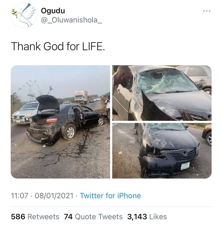Click the white truck in the left photo
Image resolution: width=222 pixels, height=225 pixels.
coord(81,96)
